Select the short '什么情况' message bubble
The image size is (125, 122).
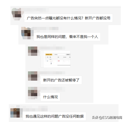pos(50,97)
